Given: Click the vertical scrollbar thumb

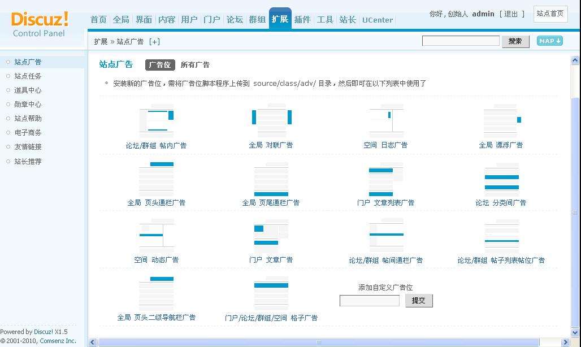Looking at the screenshot, I should pyautogui.click(x=575, y=212).
